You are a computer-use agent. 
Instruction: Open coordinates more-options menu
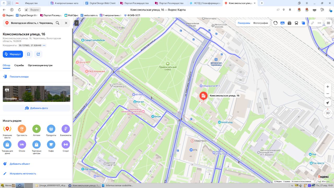(44, 45)
